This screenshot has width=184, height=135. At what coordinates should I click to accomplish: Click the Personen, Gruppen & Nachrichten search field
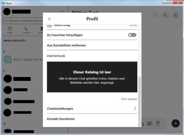pos(23,21)
